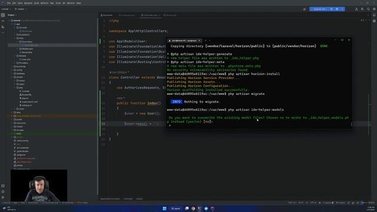Screen dimensions: 377x212
Task: Open the File menu
Action: pyautogui.click(x=9, y=3)
